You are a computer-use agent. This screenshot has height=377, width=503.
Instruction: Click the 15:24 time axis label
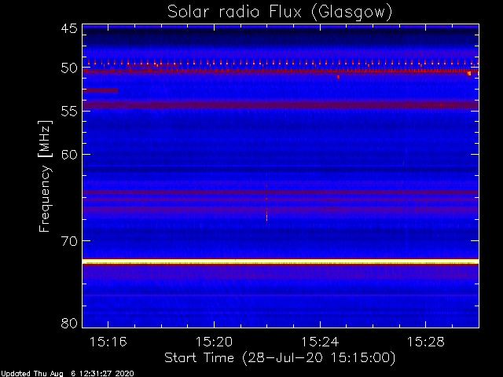(320, 342)
